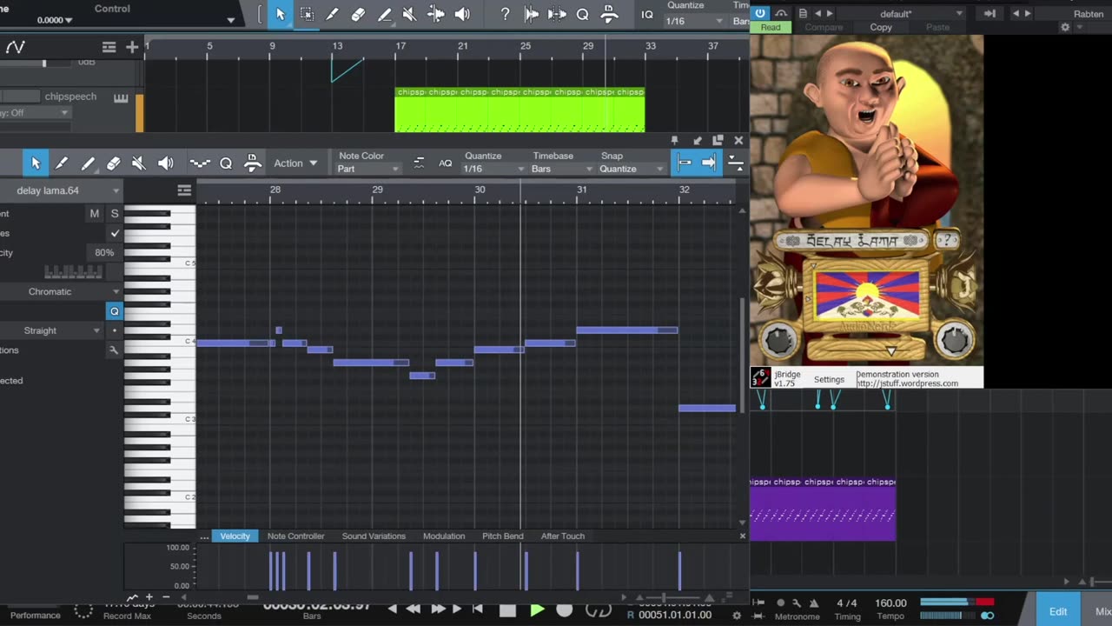Toggle the blue Q quantize button
Viewport: 1112px width, 626px height.
point(114,310)
